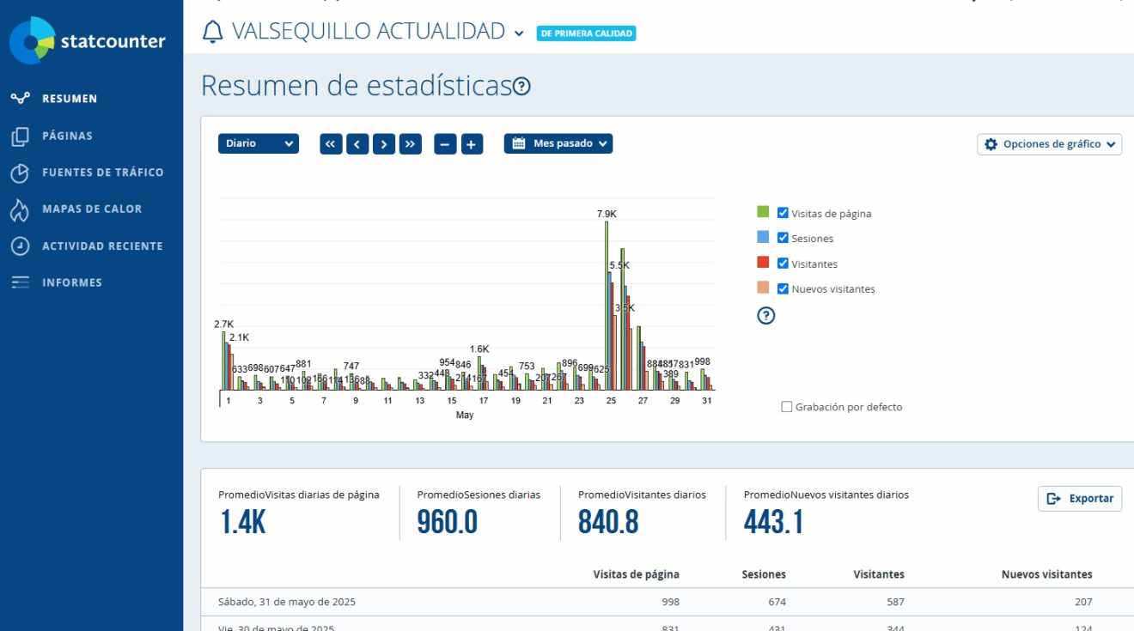Click the bell notification icon
The image size is (1134, 631).
tap(212, 33)
